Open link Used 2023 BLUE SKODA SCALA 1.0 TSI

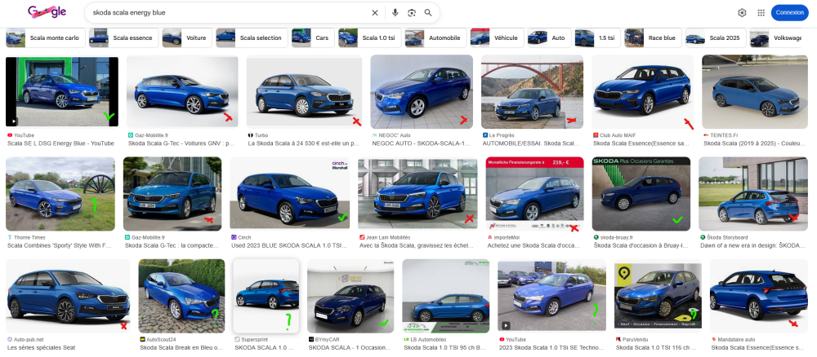(x=289, y=246)
